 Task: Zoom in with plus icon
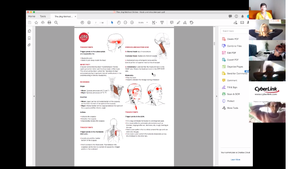pos(132,22)
